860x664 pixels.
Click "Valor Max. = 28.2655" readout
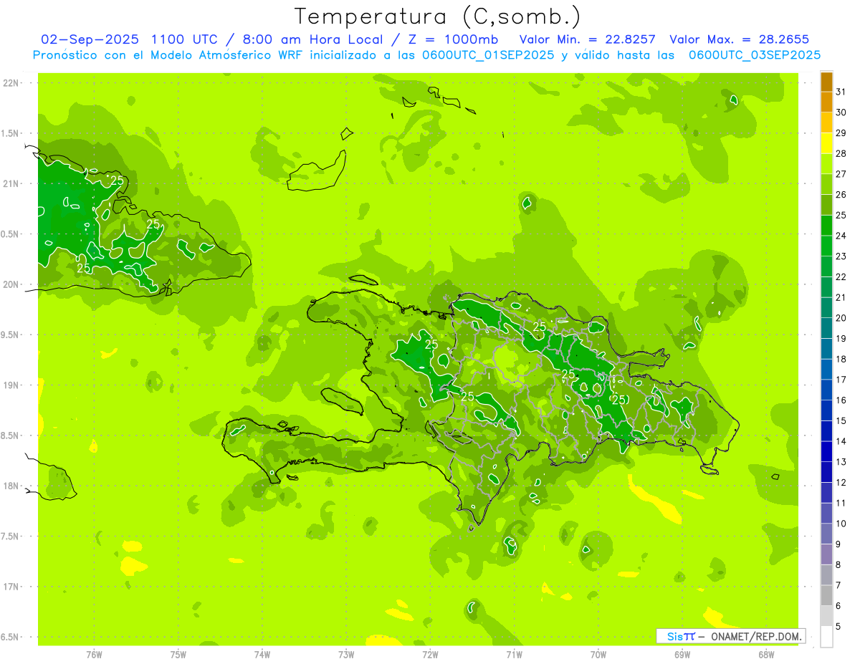click(740, 39)
